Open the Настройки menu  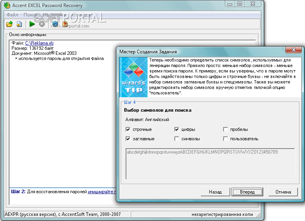point(54,15)
